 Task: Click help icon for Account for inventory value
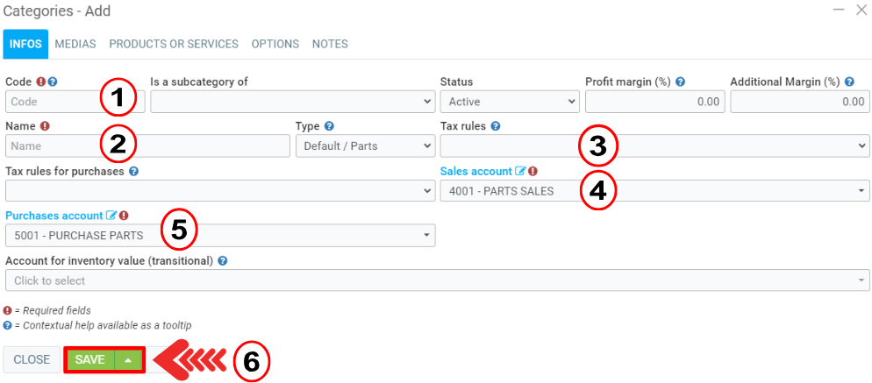pos(223,260)
